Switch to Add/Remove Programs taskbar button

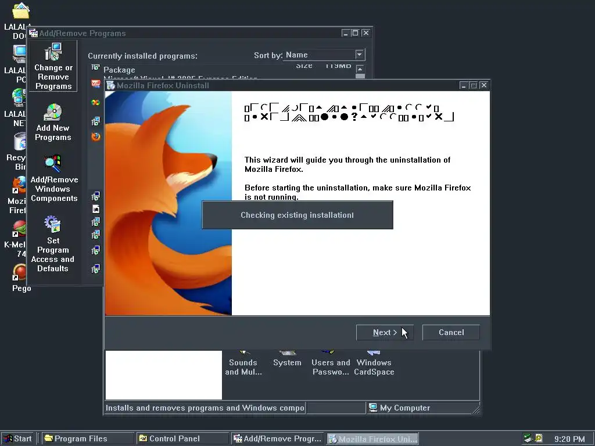(x=278, y=439)
